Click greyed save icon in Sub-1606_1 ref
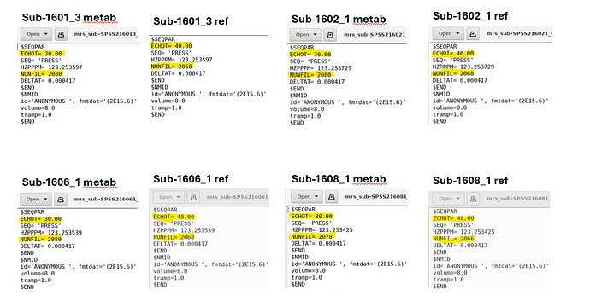The image size is (590, 307). coord(193,197)
